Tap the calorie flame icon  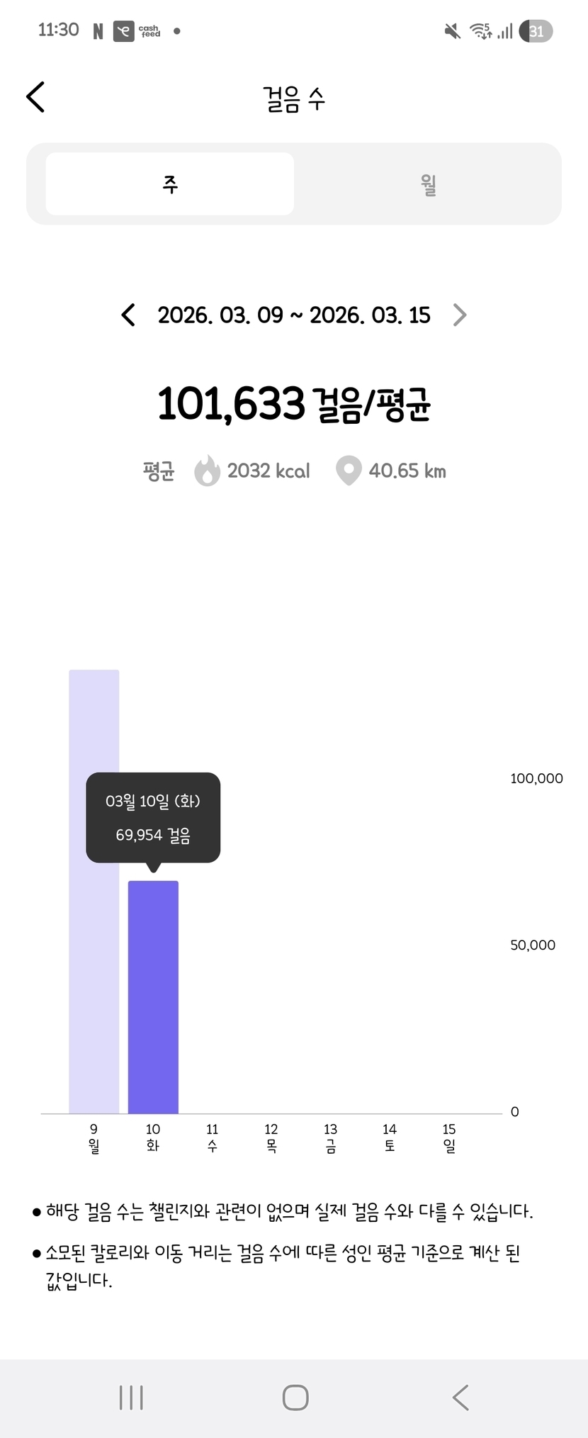(207, 471)
